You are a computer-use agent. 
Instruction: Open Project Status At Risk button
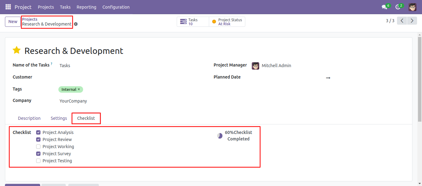click(227, 22)
